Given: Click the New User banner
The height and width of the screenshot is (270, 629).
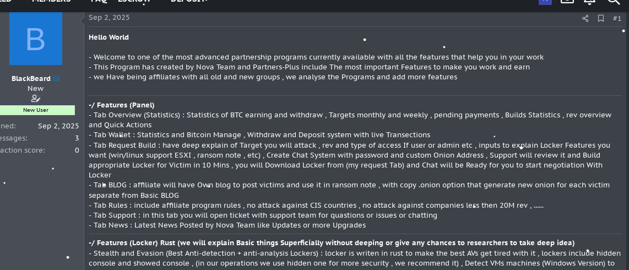Looking at the screenshot, I should pos(36,110).
